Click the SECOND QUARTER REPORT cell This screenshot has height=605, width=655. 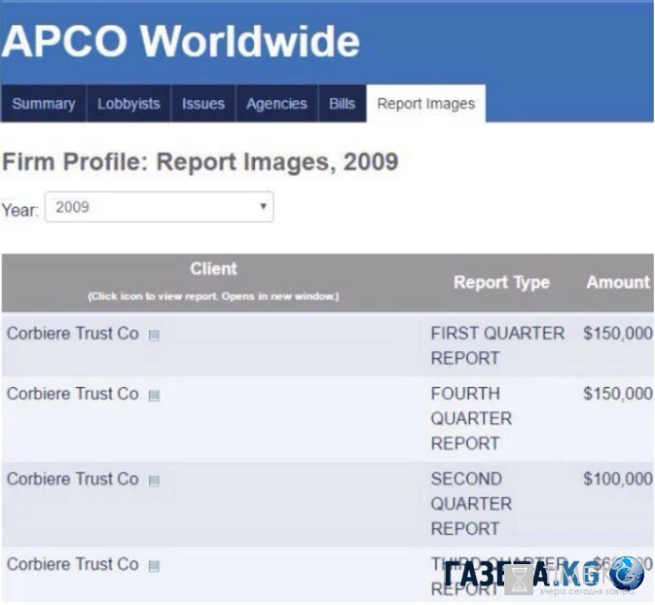click(x=471, y=504)
